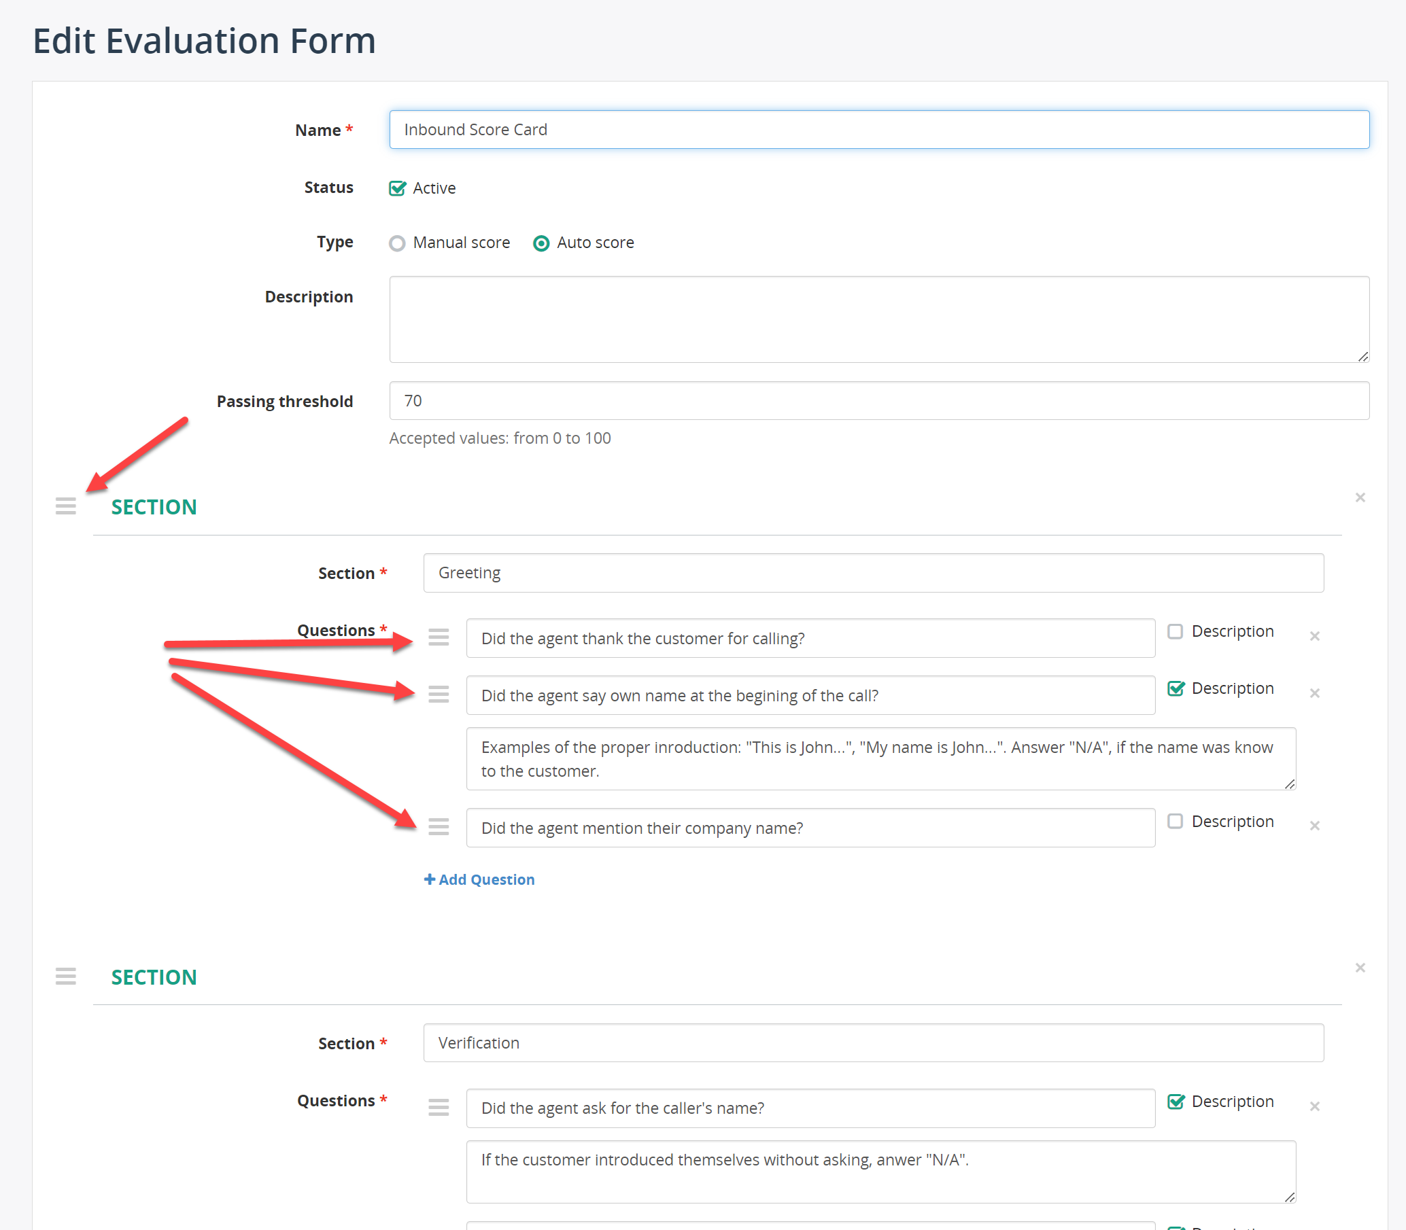The height and width of the screenshot is (1230, 1406).
Task: Click the remove icon on first question
Action: pyautogui.click(x=1315, y=636)
